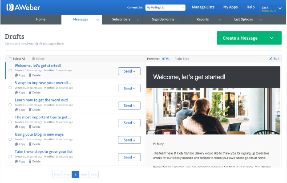Image resolution: width=287 pixels, height=183 pixels.
Task: Open Send dropdown for Take these steps
Action: 129,157
